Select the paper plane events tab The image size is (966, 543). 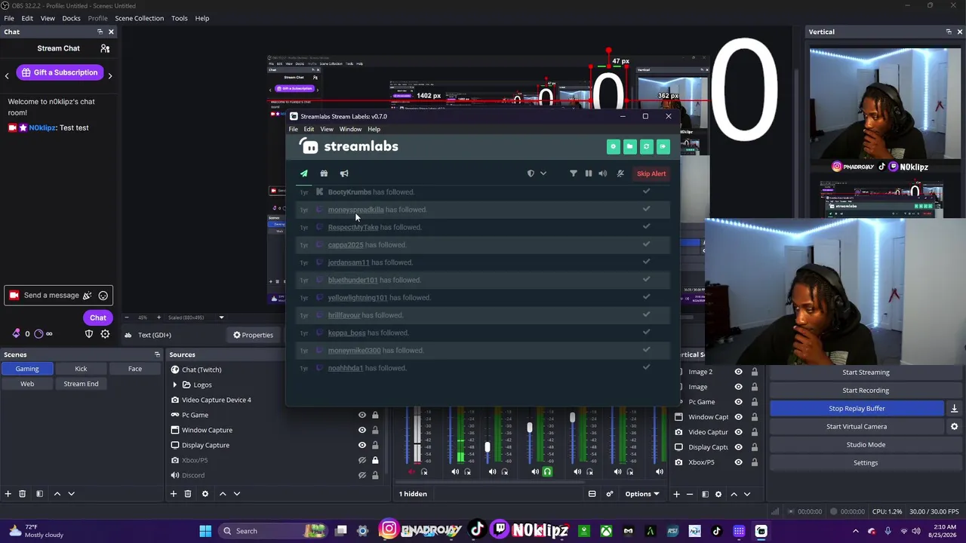point(304,173)
